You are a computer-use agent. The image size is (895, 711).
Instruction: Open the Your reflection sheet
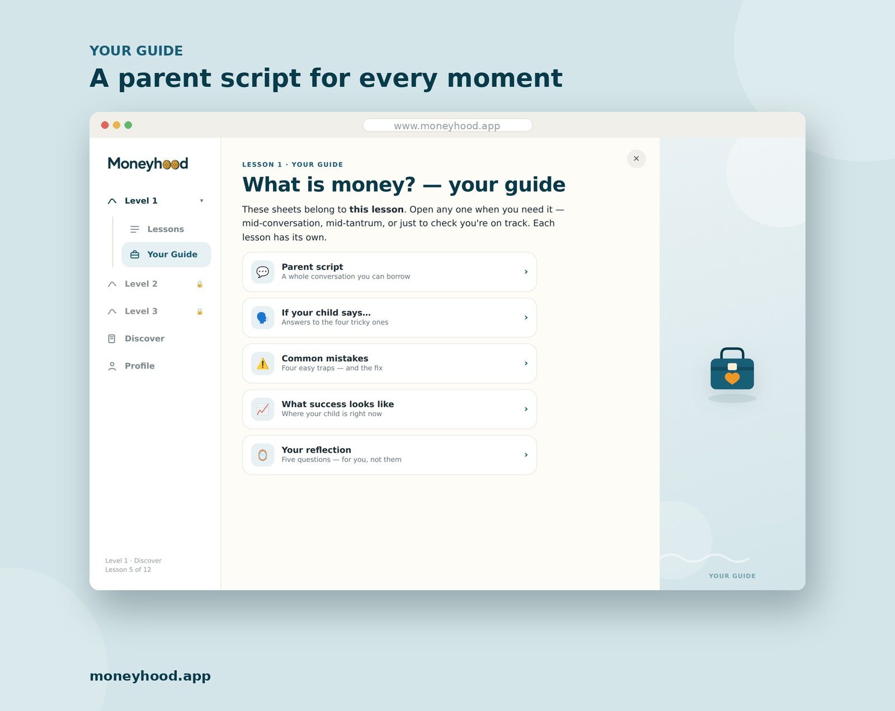pyautogui.click(x=389, y=455)
